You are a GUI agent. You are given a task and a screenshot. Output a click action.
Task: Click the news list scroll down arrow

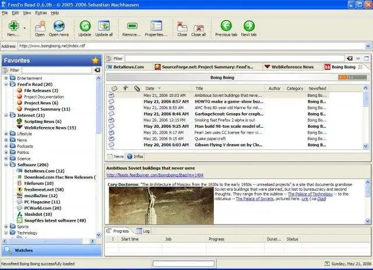365,146
